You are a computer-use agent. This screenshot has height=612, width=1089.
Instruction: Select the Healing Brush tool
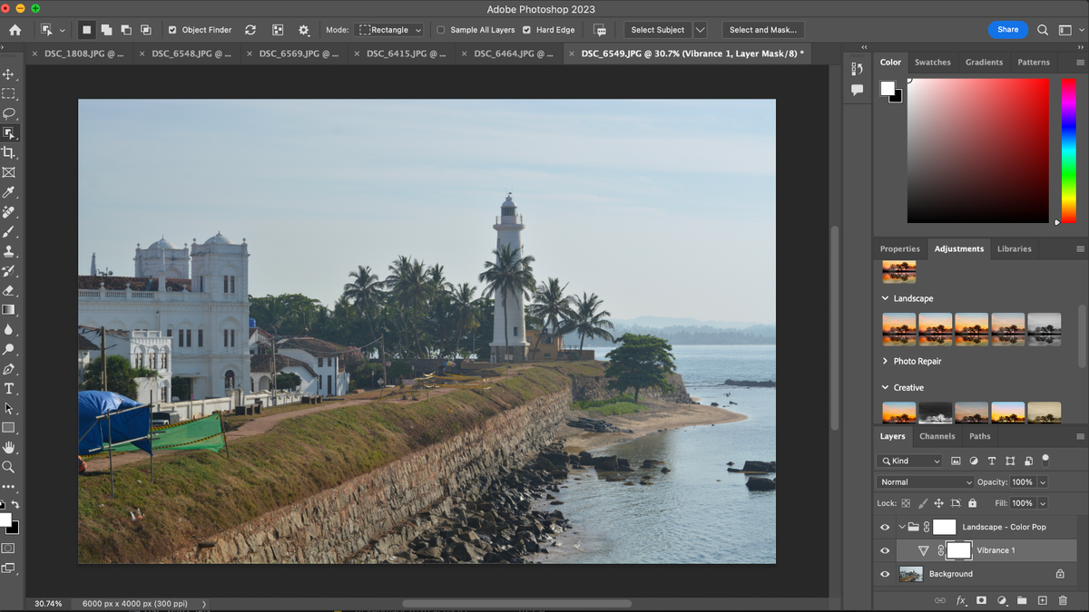10,211
